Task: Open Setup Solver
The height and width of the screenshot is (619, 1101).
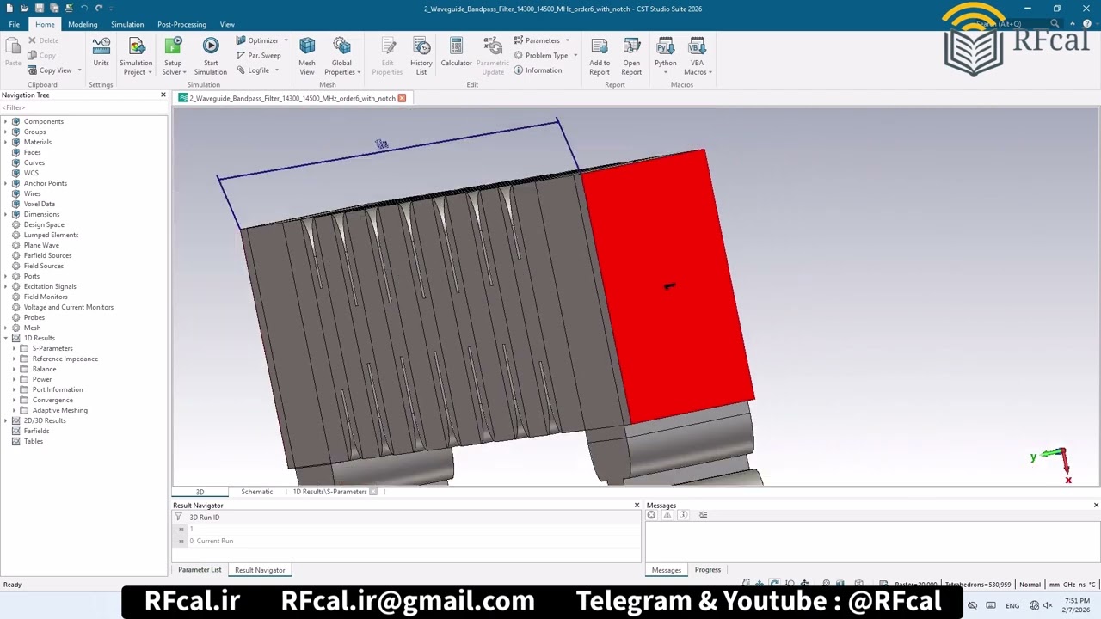Action: click(x=173, y=55)
